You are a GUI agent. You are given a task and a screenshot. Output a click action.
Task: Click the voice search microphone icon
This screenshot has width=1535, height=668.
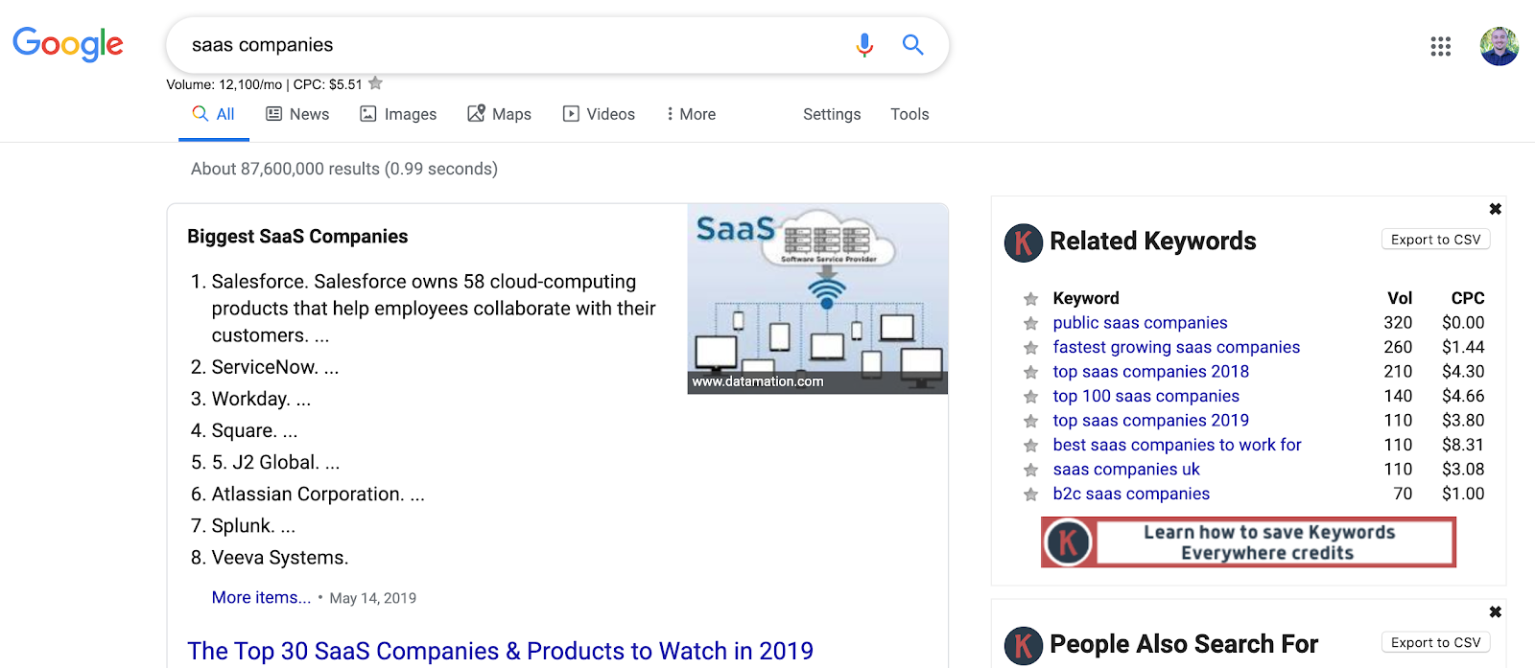click(864, 45)
